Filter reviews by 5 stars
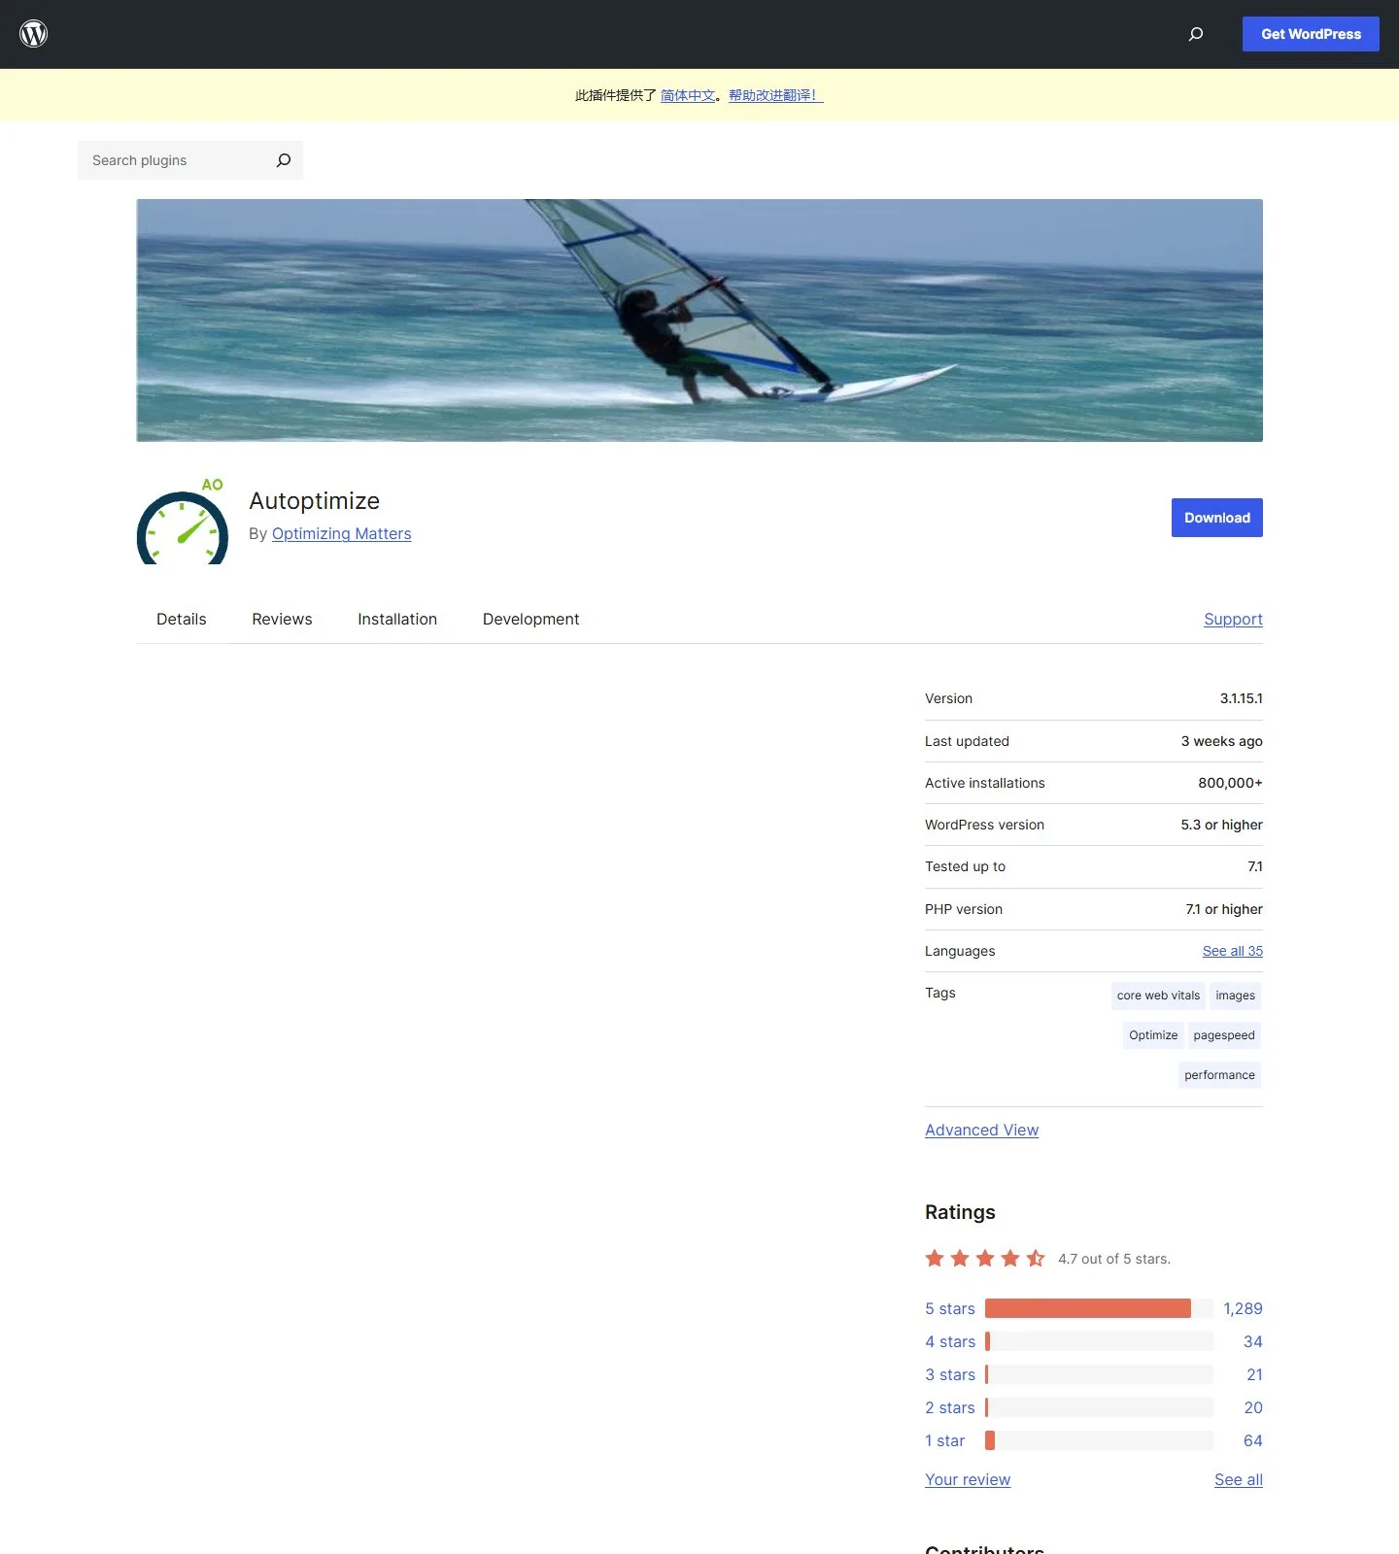The width and height of the screenshot is (1399, 1554). click(950, 1309)
